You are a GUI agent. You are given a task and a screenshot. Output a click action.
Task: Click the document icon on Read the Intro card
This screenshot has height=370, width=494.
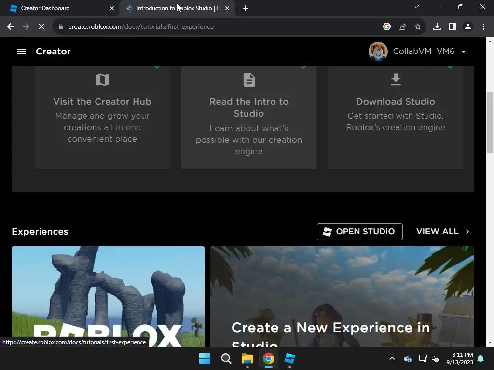tap(249, 79)
